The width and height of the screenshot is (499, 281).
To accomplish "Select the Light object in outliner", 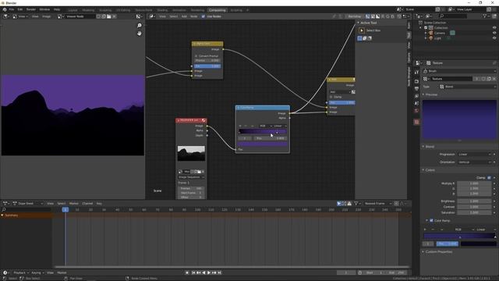I will click(x=437, y=38).
